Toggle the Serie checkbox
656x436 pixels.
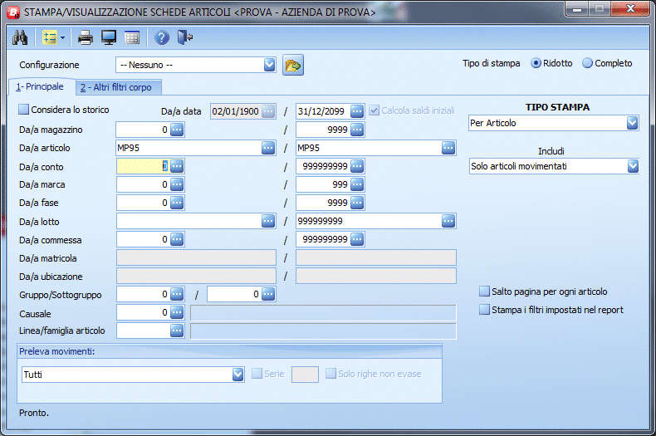tap(257, 373)
